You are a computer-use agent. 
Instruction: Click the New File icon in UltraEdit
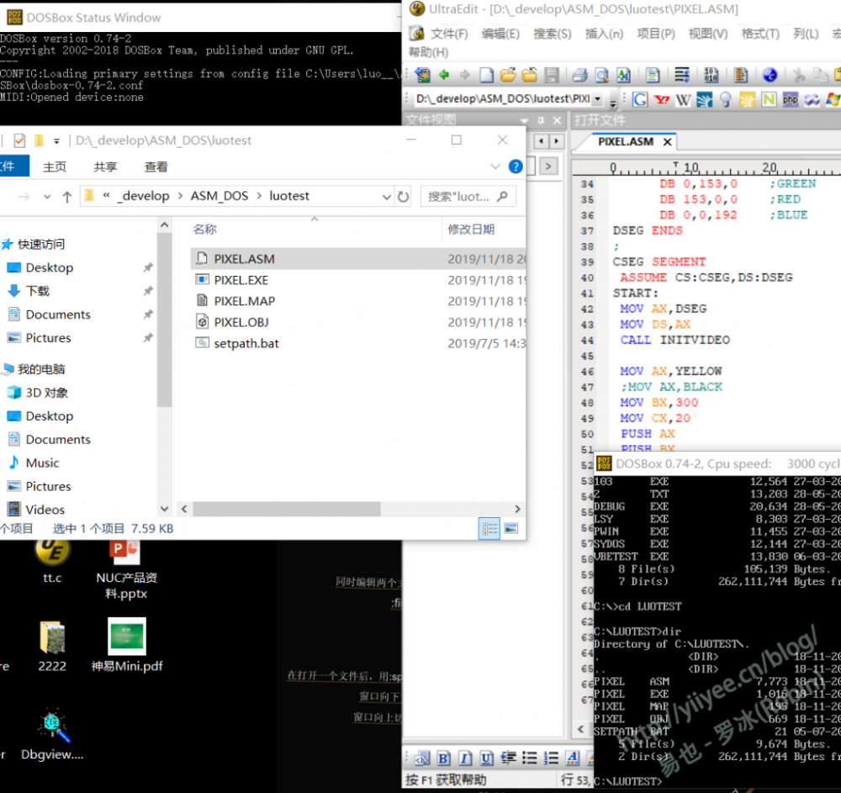pyautogui.click(x=487, y=76)
